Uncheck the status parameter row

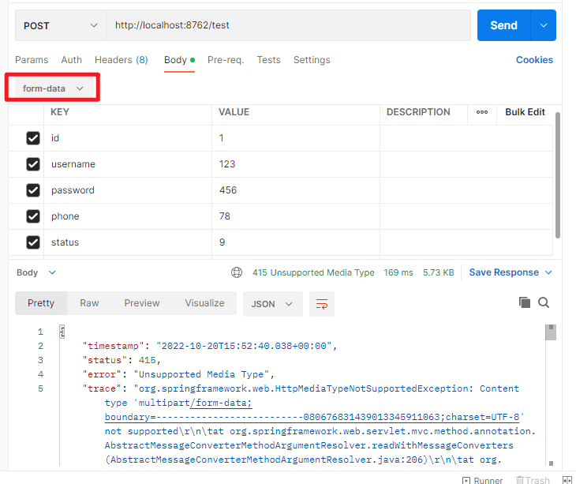click(33, 242)
